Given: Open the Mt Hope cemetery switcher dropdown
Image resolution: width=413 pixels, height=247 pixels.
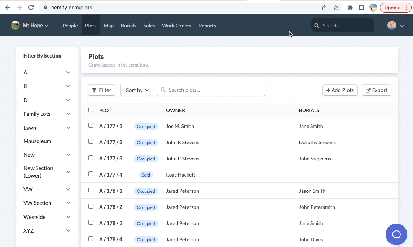Looking at the screenshot, I should point(47,26).
